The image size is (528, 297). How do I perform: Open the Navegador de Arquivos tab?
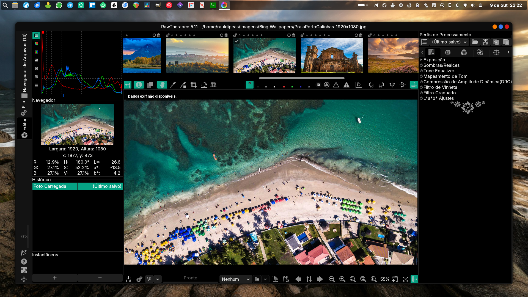point(24,65)
